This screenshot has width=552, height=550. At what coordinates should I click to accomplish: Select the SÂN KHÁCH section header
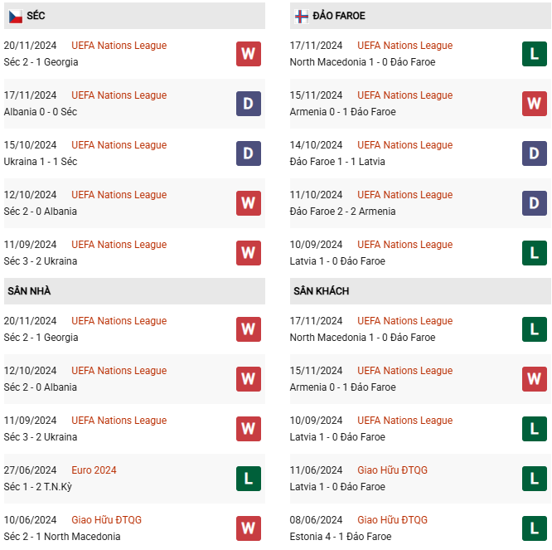(321, 291)
